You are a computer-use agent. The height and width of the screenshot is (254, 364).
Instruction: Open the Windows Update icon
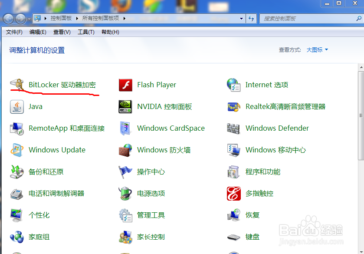[17, 150]
